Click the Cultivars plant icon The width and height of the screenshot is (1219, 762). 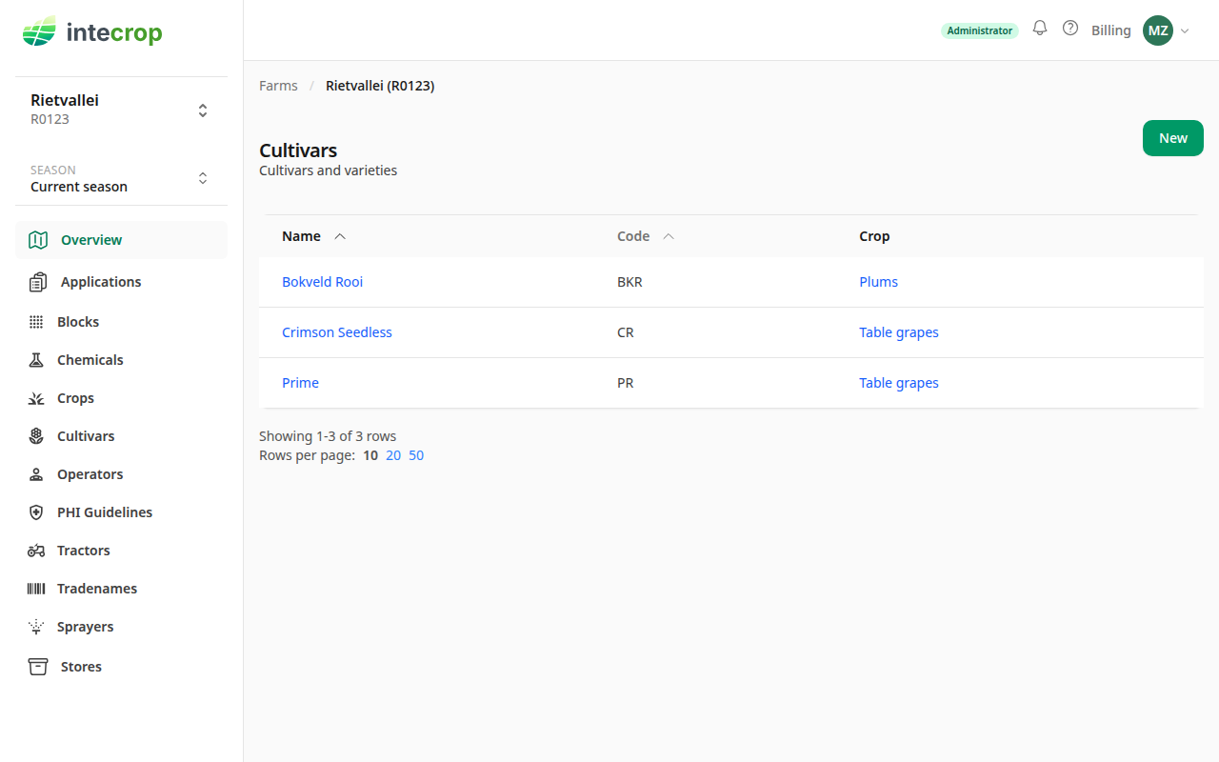(36, 436)
